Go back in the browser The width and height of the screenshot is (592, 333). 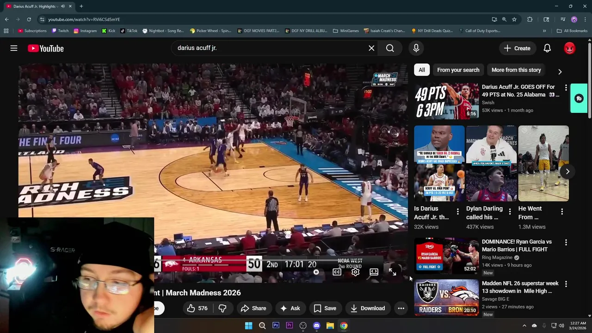point(6,19)
